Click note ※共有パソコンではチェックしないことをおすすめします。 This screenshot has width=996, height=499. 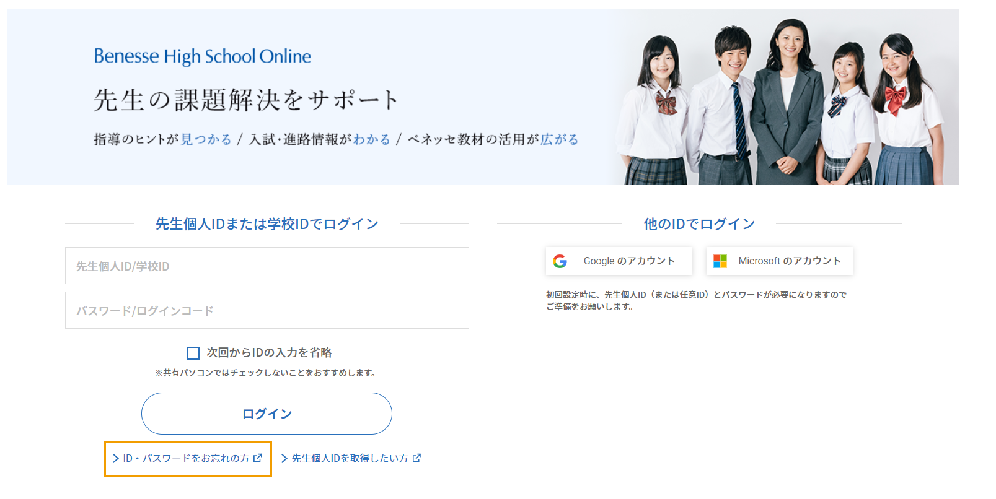click(267, 373)
